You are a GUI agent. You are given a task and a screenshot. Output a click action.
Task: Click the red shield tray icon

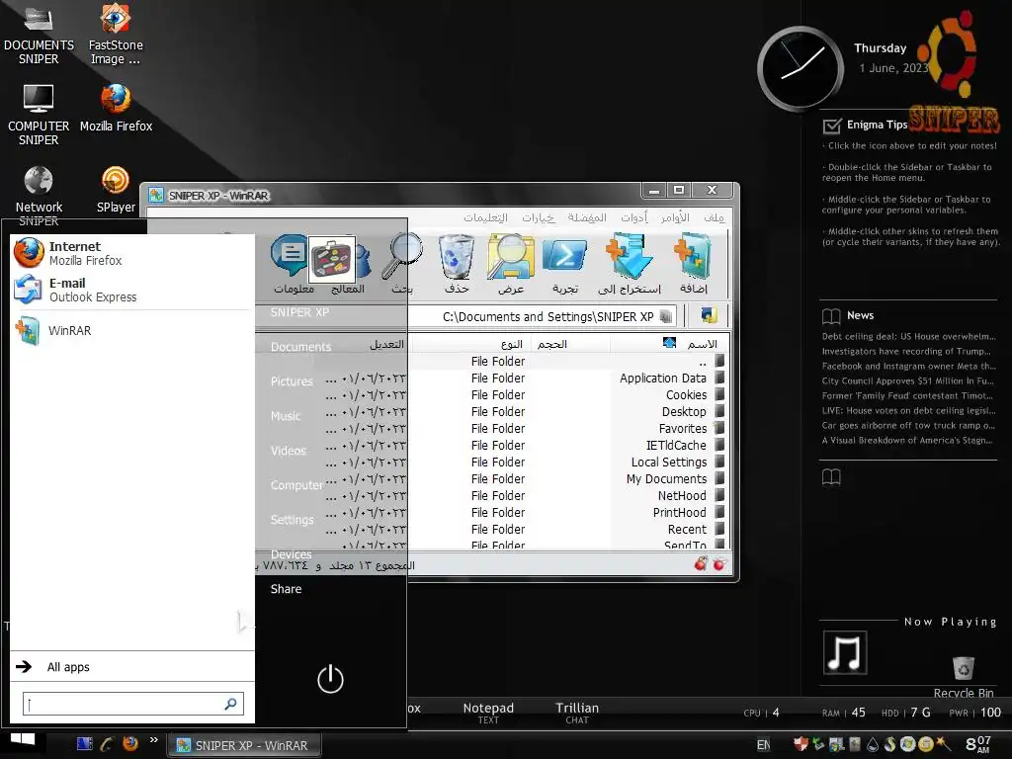[x=801, y=744]
